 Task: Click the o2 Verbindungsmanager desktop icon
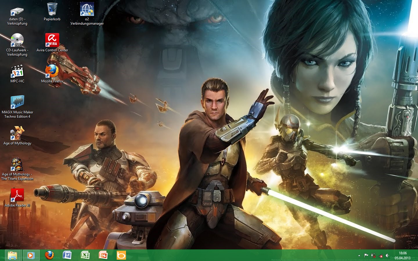click(x=87, y=10)
